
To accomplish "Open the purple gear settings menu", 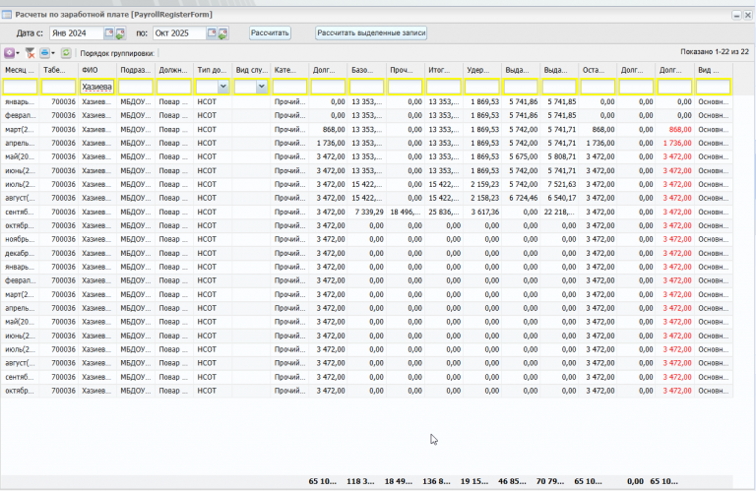I will [11, 52].
